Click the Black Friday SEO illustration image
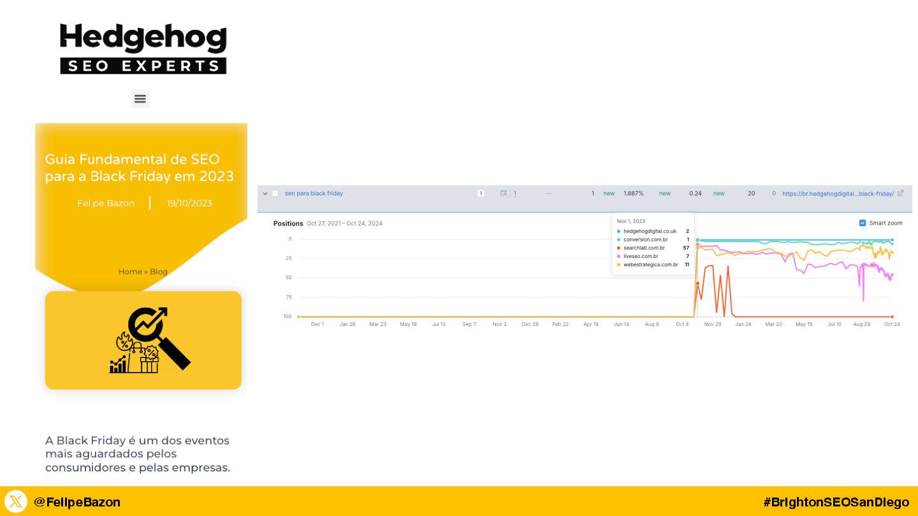The height and width of the screenshot is (516, 918). click(143, 340)
